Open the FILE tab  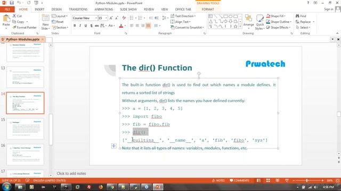(7, 10)
